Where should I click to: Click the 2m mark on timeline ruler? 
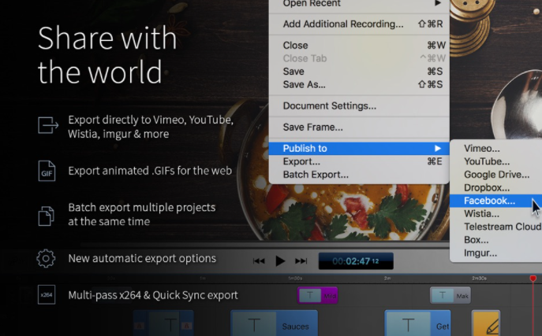click(387, 279)
